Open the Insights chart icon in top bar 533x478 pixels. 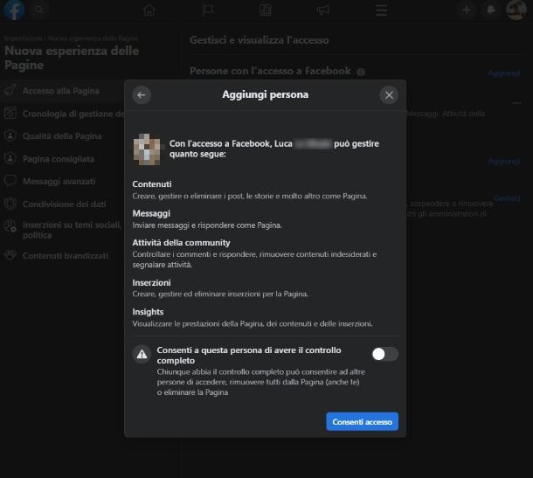(265, 10)
